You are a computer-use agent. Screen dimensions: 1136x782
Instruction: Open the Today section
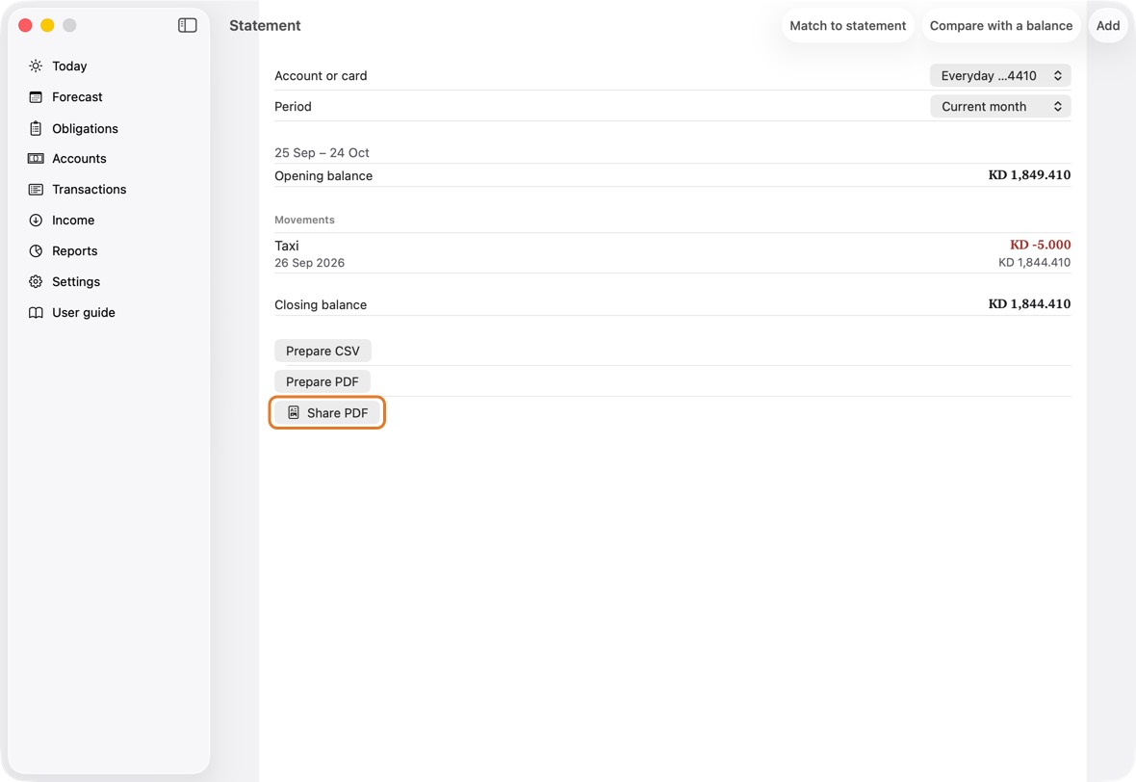(69, 65)
